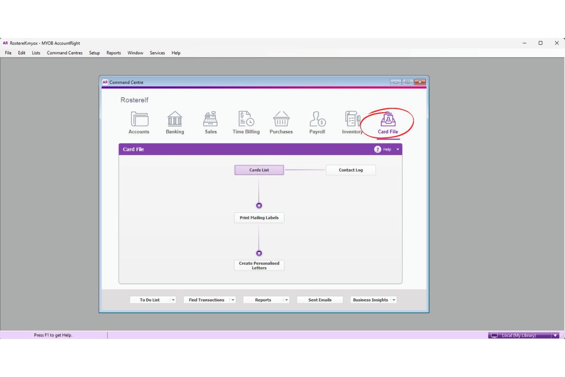Viewport: 565px width, 377px height.
Task: Click the Card File panel header text
Action: [133, 149]
